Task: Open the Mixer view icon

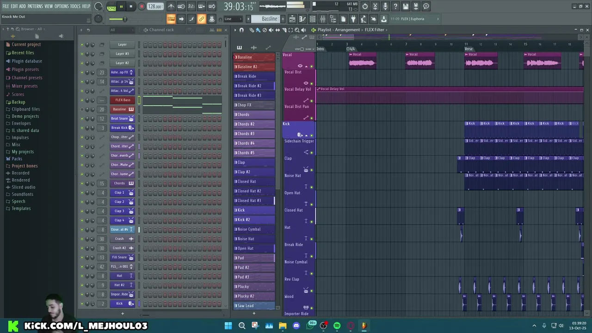Action: coord(322,19)
